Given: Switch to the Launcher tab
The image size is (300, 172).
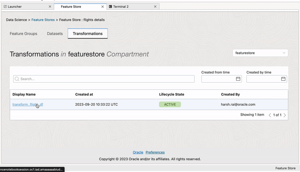Looking at the screenshot, I should click(28, 6).
